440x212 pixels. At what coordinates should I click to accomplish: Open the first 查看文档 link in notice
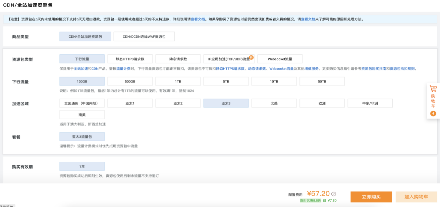click(x=198, y=19)
